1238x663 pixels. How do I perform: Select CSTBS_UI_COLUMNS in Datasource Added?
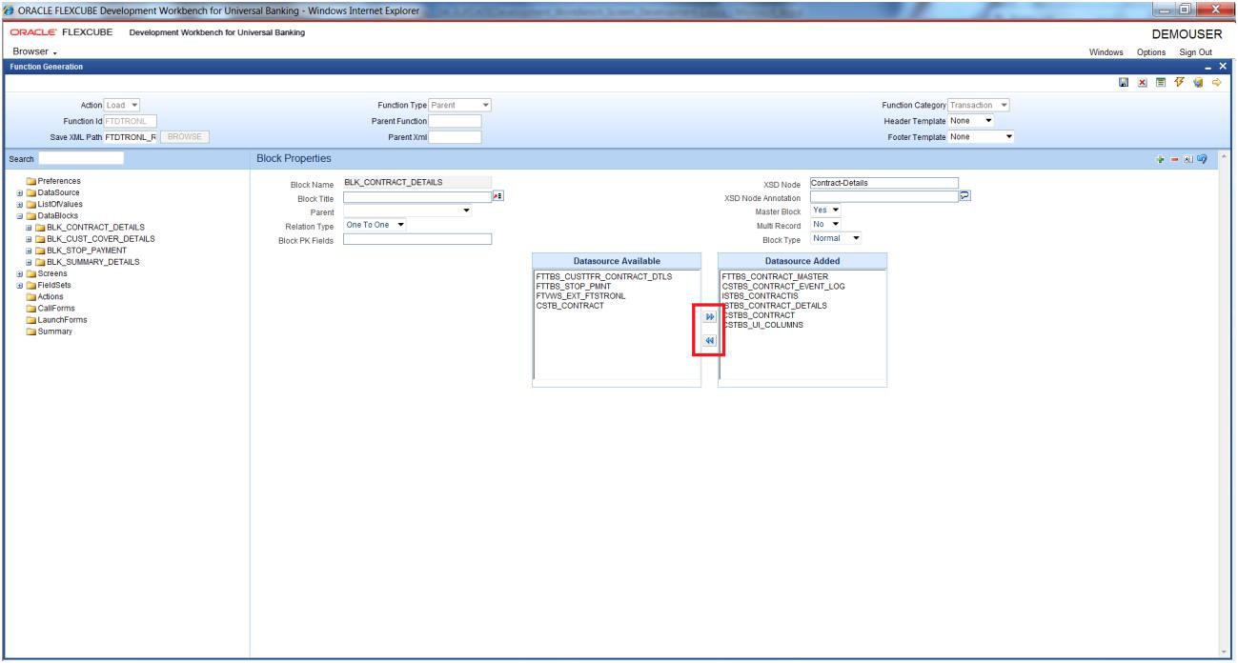click(762, 325)
